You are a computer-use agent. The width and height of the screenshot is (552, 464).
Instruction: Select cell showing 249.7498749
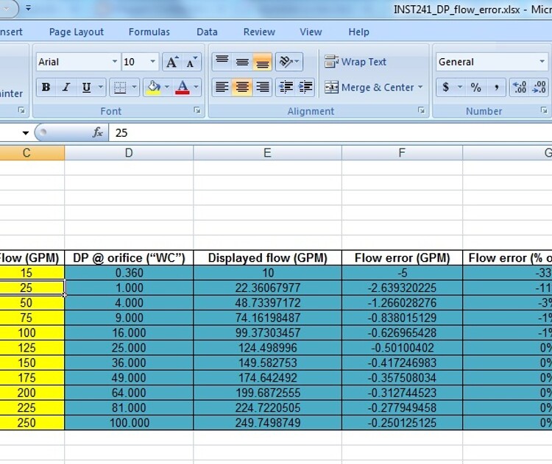pos(268,423)
